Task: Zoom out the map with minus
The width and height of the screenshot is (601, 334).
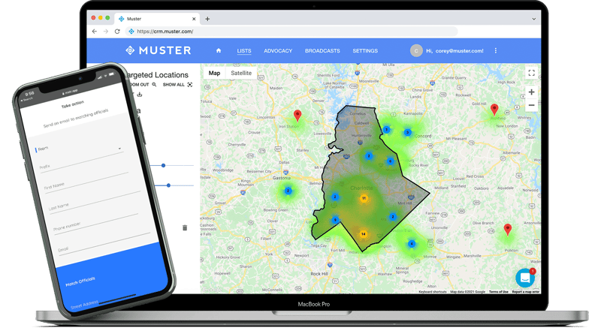Action: [531, 105]
